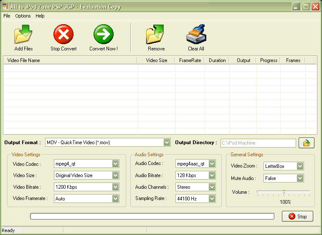The image size is (322, 235).
Task: Click the Video File Name column header
Action: (x=24, y=60)
